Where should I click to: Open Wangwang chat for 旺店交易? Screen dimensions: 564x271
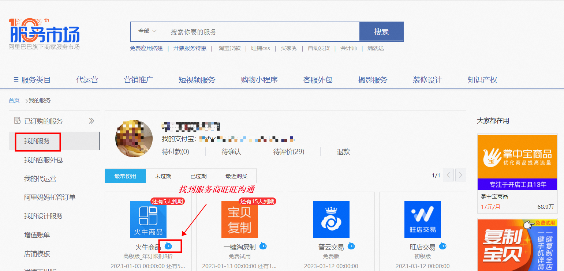(x=443, y=246)
